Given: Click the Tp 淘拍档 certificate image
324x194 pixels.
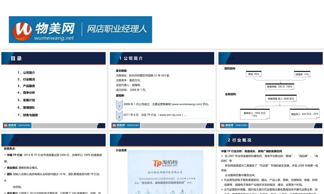Looking at the screenshot, I should point(165,172).
